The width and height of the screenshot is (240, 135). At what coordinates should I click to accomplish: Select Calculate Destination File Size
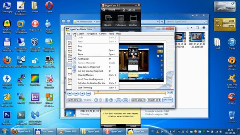pyautogui.click(x=95, y=83)
